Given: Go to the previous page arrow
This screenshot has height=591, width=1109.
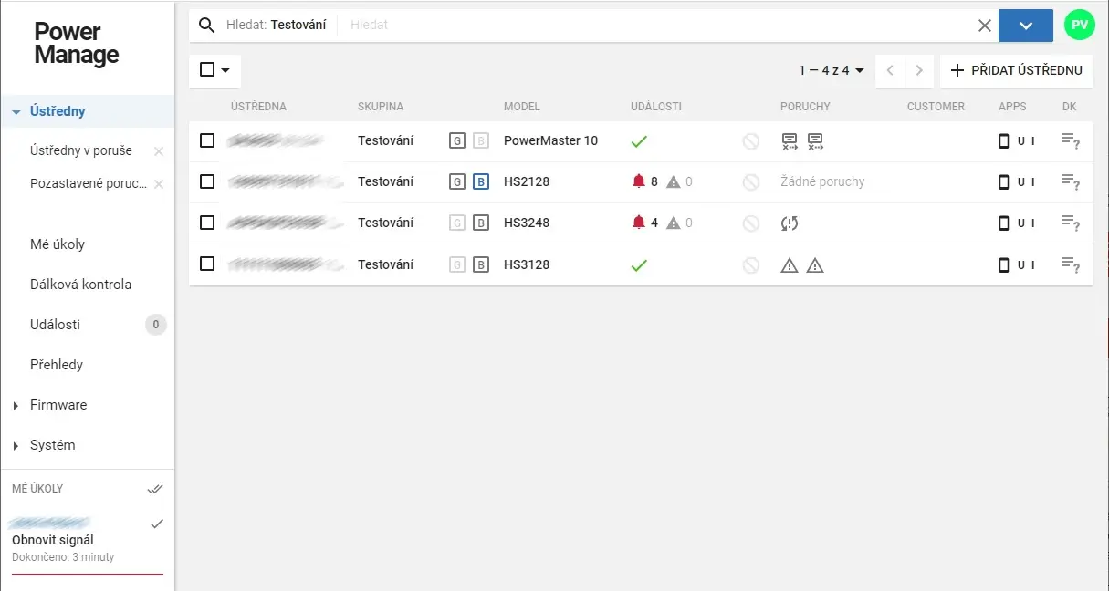Looking at the screenshot, I should coord(890,70).
